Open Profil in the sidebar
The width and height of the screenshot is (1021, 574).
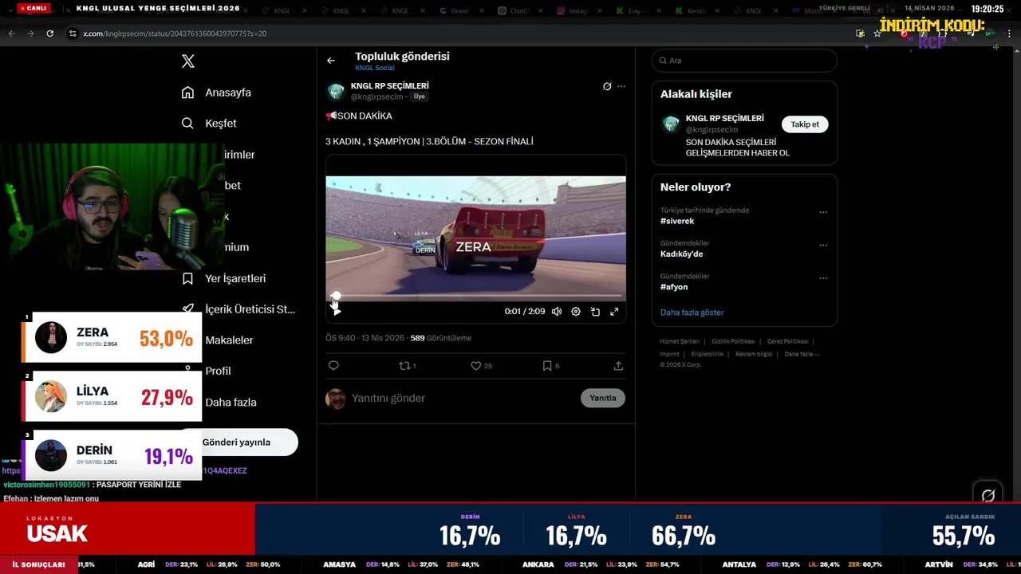pyautogui.click(x=218, y=371)
